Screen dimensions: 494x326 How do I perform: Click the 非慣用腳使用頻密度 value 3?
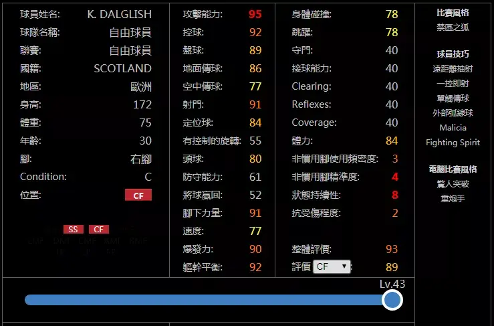point(395,159)
